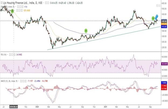Click the 525.4500 EMA value

(27, 10)
